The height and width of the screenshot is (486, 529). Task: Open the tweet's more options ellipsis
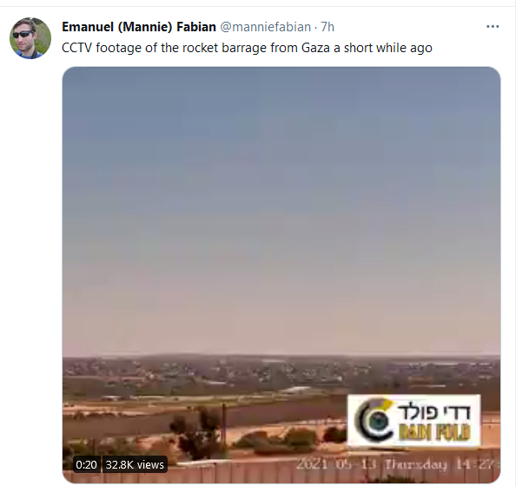pos(493,27)
